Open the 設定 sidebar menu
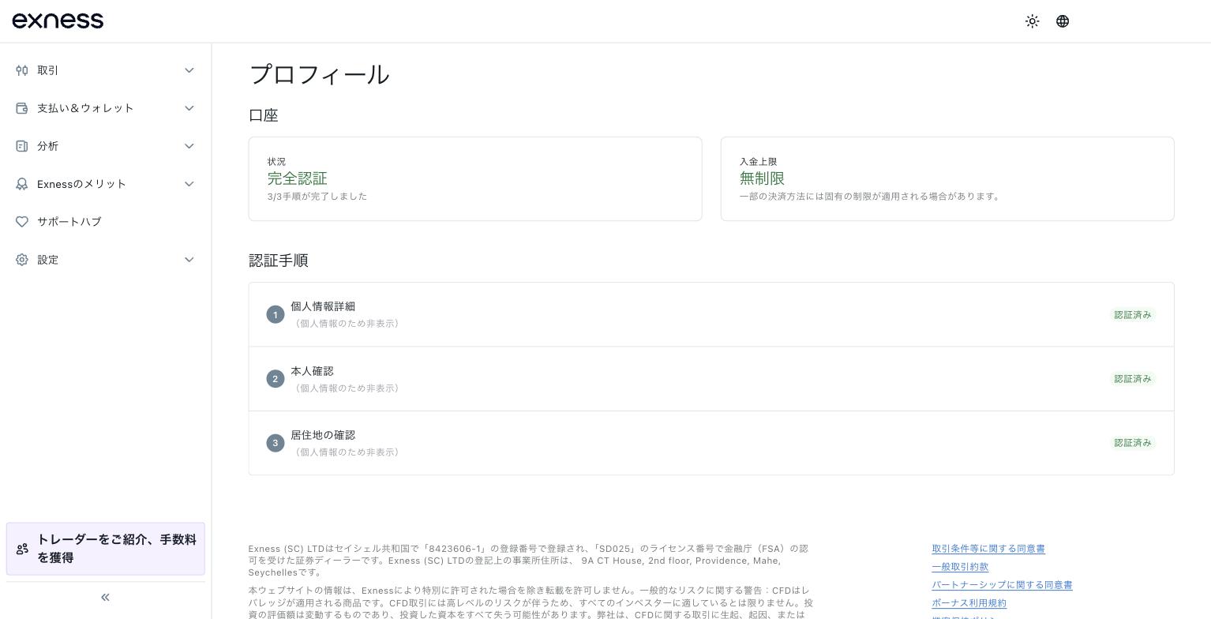The image size is (1211, 619). tap(106, 260)
